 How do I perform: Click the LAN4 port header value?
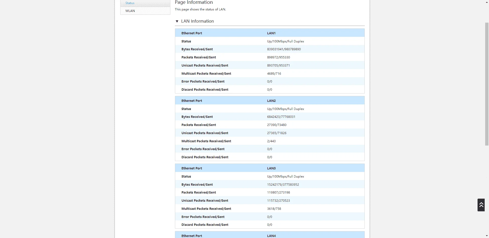click(271, 236)
